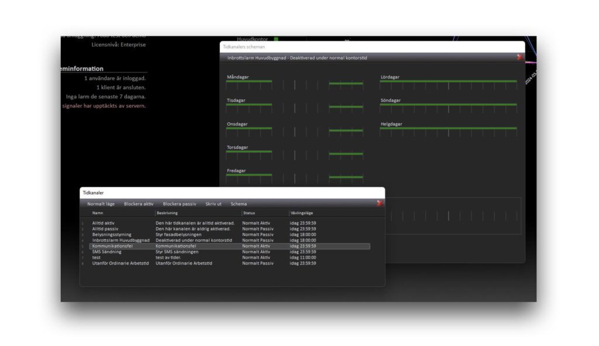Close the Tidkanaler window with red X
Viewport: 599px width, 346px height.
point(380,203)
